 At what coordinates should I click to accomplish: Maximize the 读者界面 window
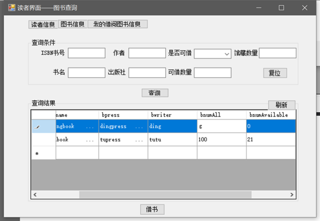point(281,8)
